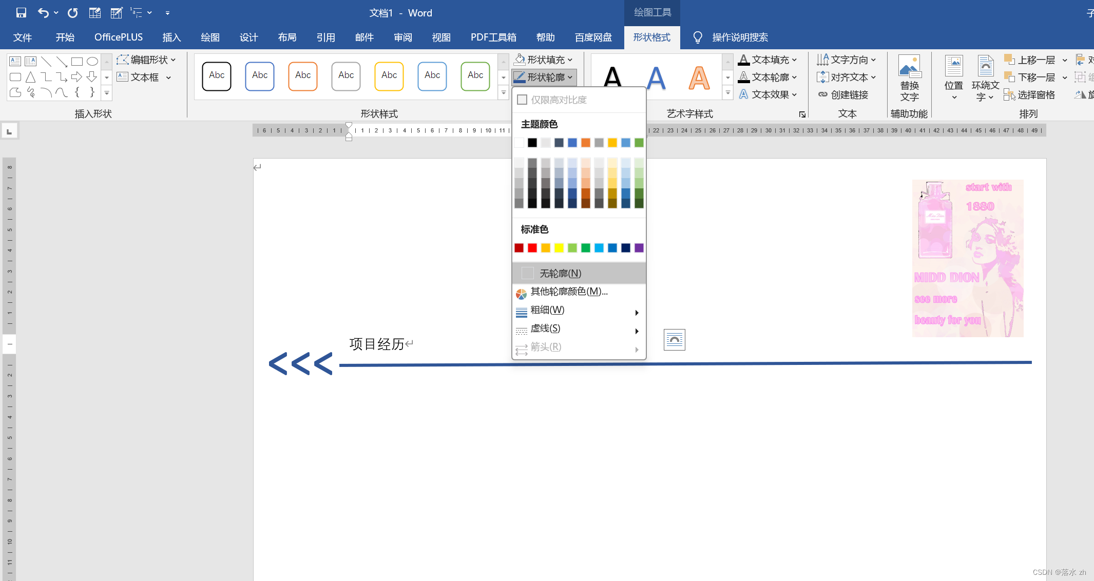Choose No Outline option
1094x581 pixels.
click(560, 274)
